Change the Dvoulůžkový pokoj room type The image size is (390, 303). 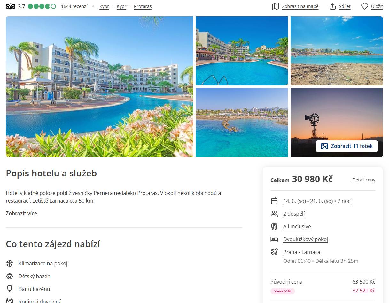point(305,239)
